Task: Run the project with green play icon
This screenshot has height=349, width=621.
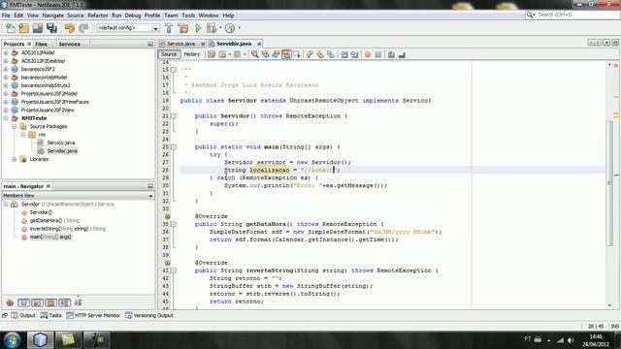Action: tap(198, 28)
